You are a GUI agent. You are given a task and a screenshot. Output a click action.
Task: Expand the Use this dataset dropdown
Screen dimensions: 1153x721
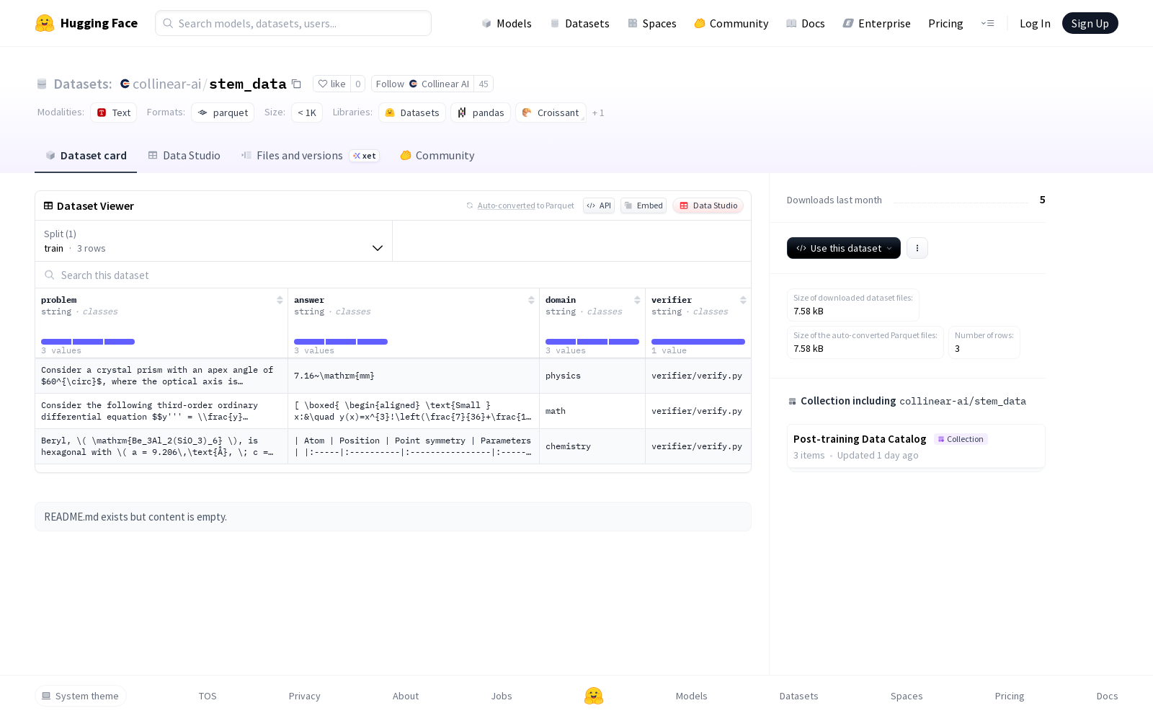click(844, 248)
